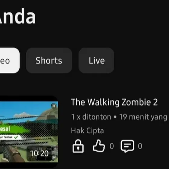Open The Walking Zombie 2 video thumbnail
Viewport: 169px width, 169px height.
click(29, 132)
